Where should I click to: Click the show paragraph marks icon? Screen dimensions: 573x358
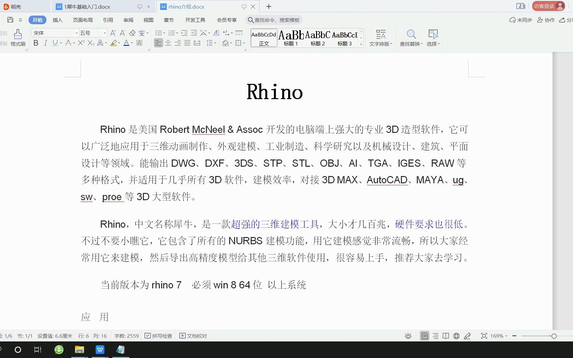pyautogui.click(x=226, y=33)
